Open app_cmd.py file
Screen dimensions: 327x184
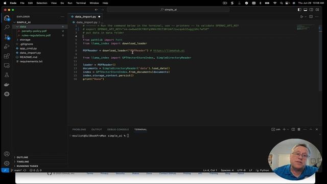(28, 49)
